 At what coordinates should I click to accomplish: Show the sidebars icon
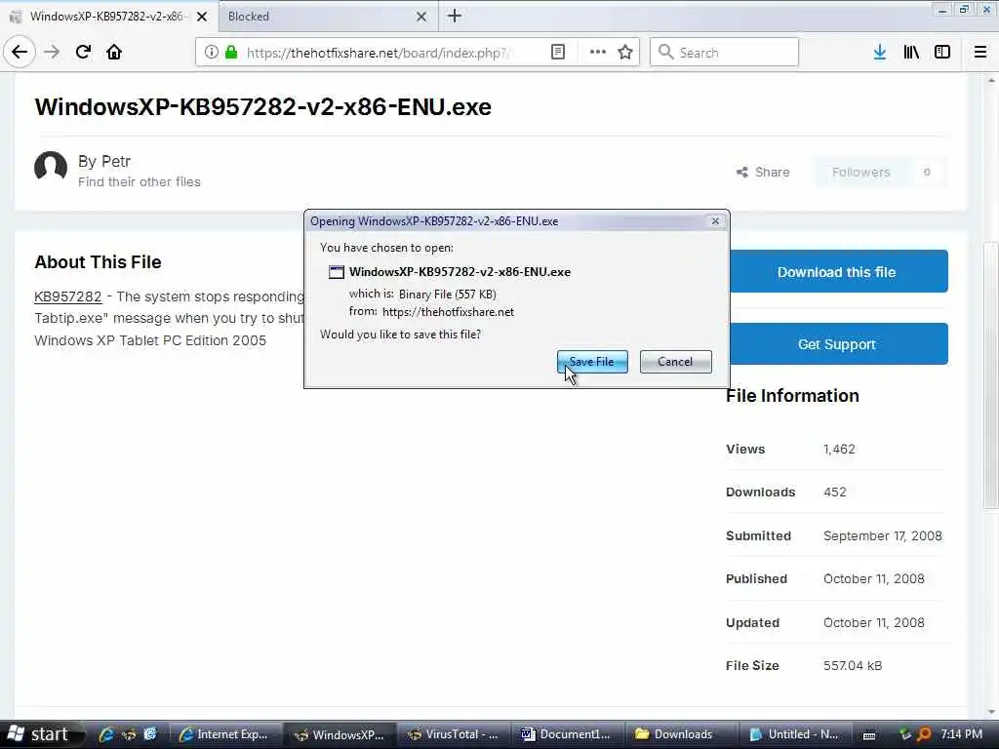(x=942, y=53)
